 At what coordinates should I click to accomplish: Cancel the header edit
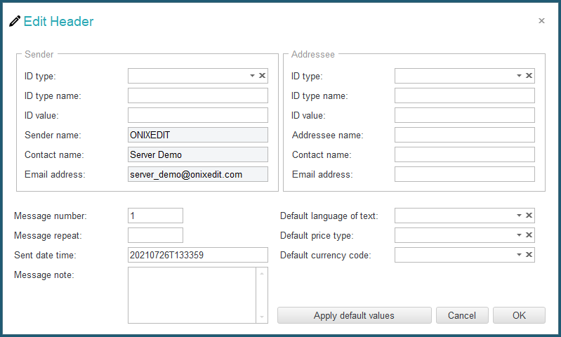pyautogui.click(x=462, y=315)
